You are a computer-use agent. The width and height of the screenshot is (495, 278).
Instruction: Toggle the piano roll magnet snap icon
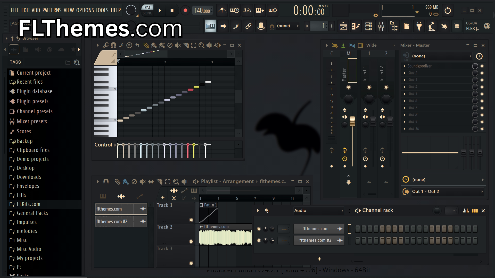click(113, 45)
